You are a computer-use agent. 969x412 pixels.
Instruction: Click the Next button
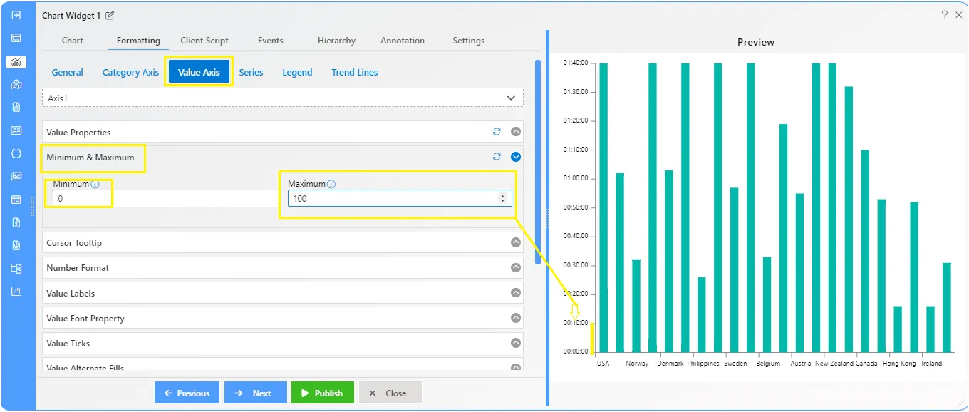pos(255,393)
